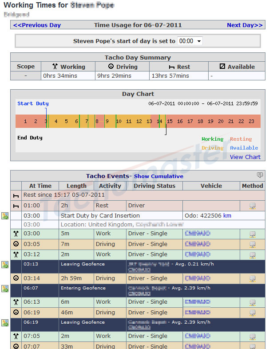This screenshot has width=269, height=349.
Task: Click vehicle link in 06:13 Work row
Action: 198,302
